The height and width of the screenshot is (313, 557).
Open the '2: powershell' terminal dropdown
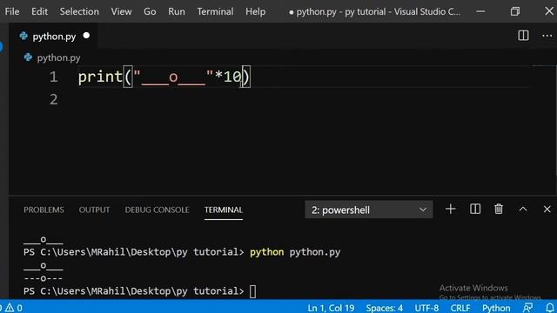(x=369, y=210)
